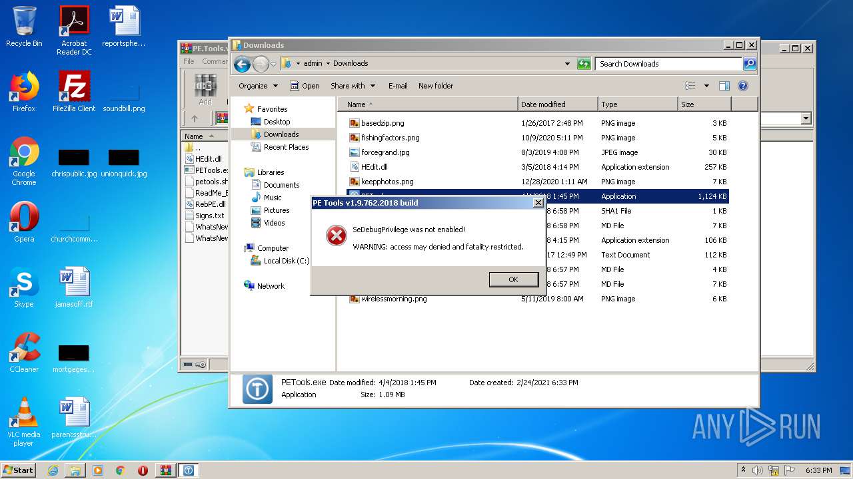Show the preview pane icon
Image resolution: width=853 pixels, height=479 pixels.
point(724,86)
